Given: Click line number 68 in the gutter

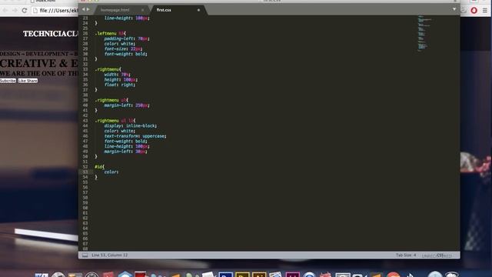Looking at the screenshot, I should click(x=85, y=249).
